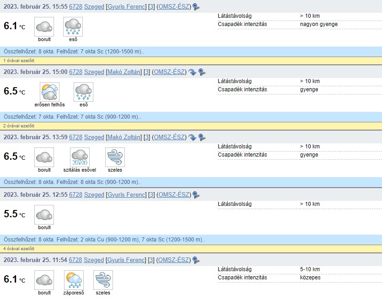This screenshot has width=382, height=299.
Task: Click the drizzle 'szitálás esővel' weather icon
Action: click(80, 157)
